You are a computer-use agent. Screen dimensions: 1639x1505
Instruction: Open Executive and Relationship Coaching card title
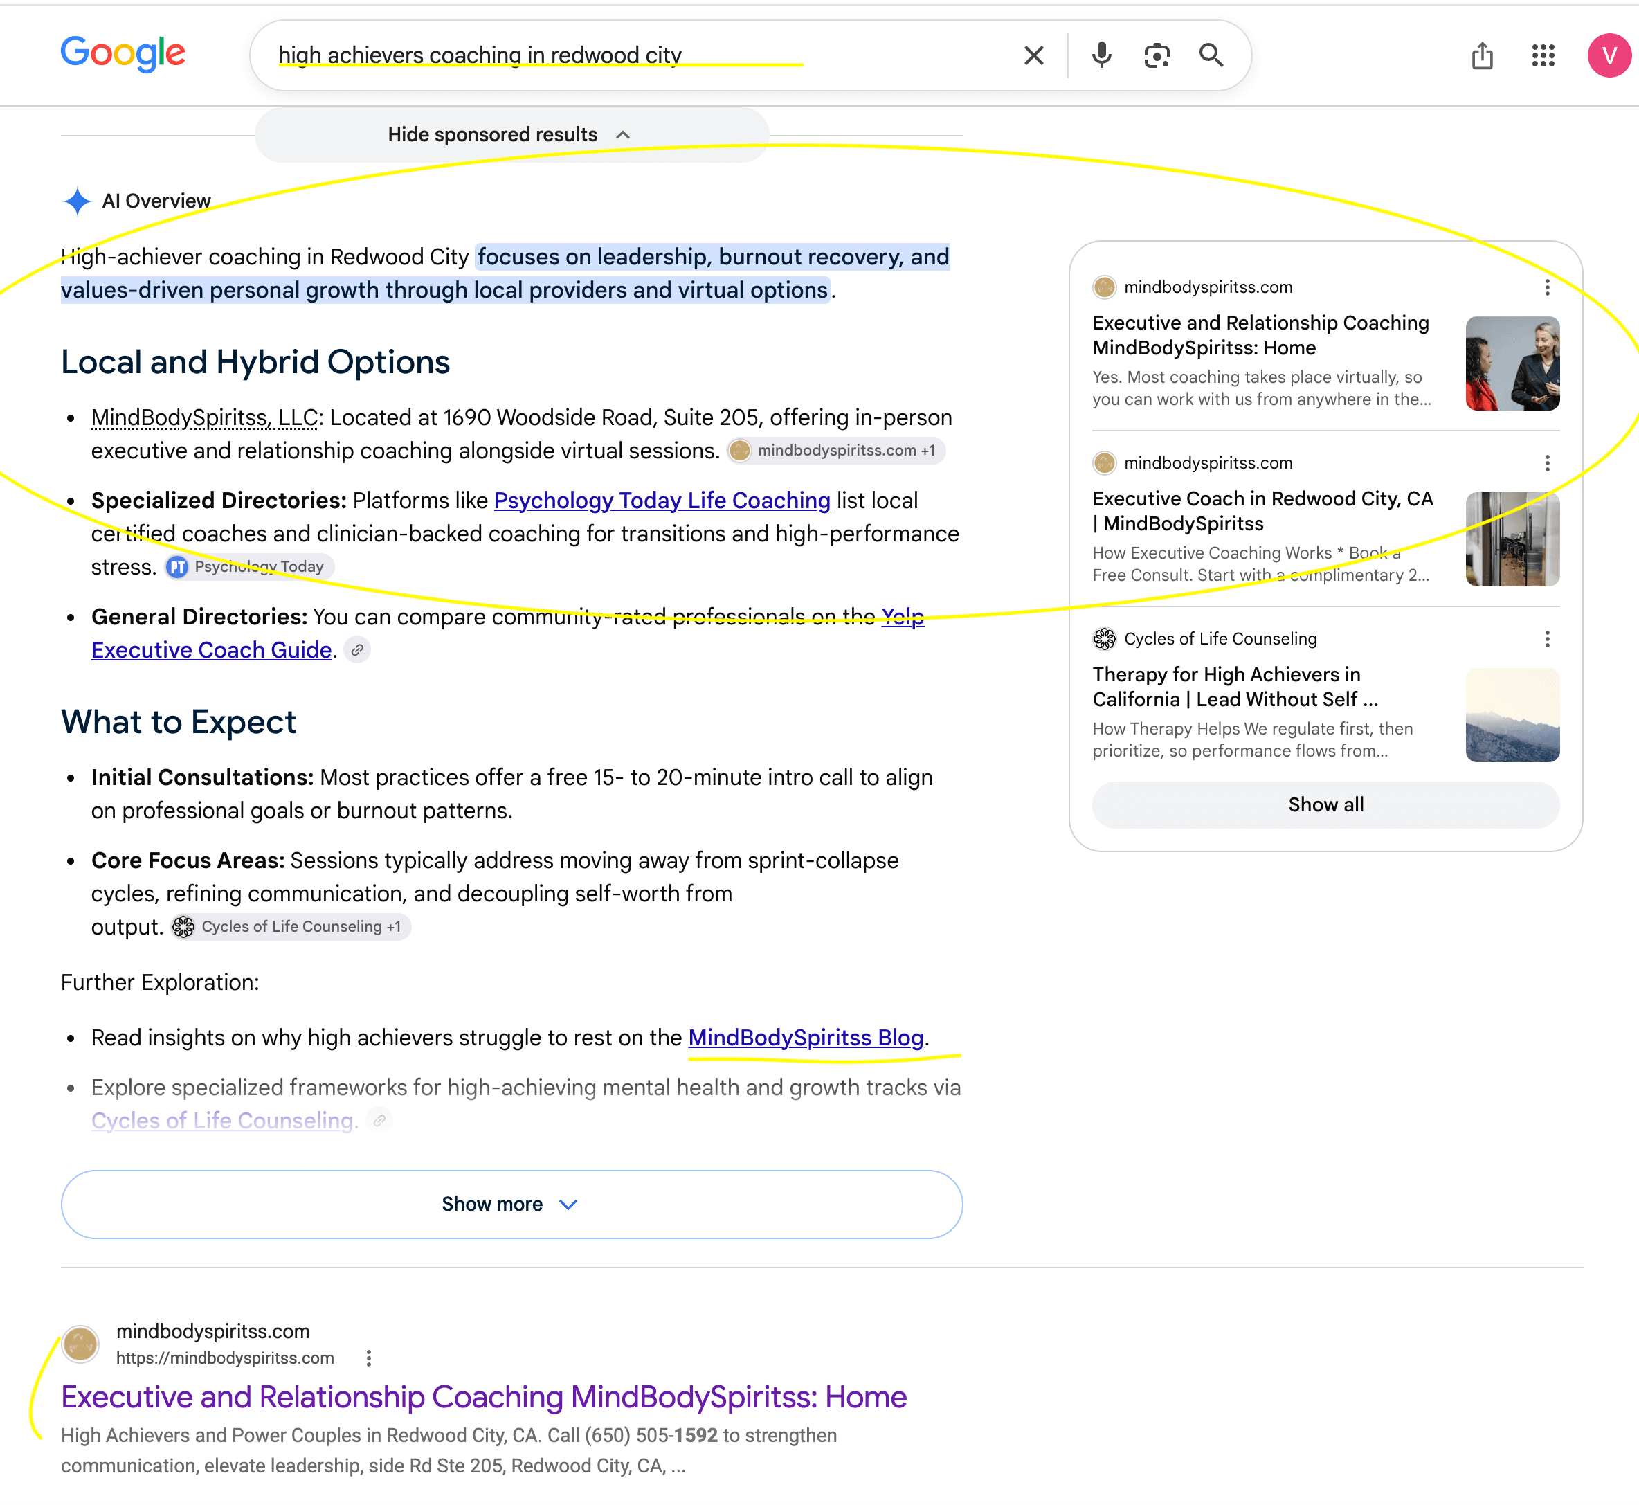pos(1260,335)
